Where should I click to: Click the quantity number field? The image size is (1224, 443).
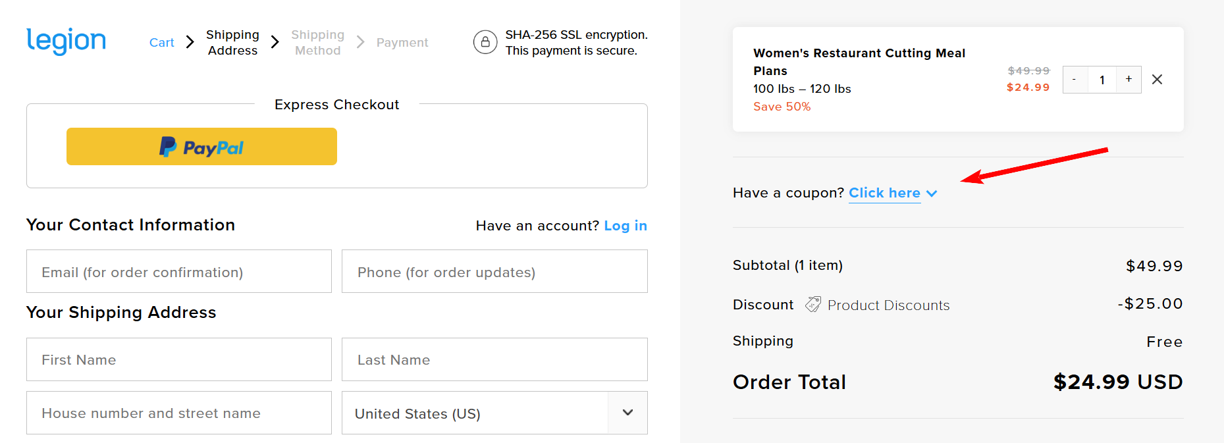1102,80
